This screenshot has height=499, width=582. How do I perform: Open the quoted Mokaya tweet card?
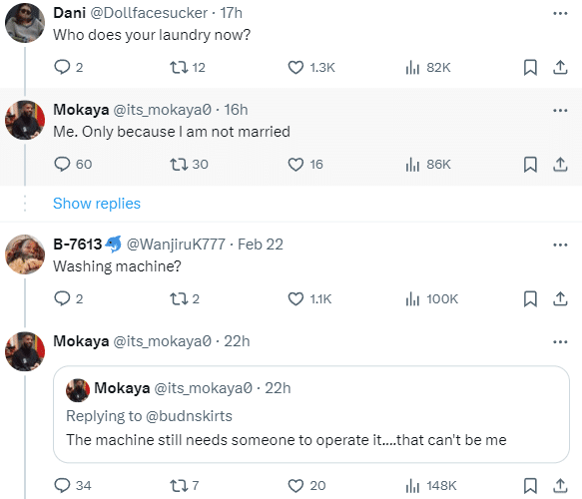coord(311,414)
